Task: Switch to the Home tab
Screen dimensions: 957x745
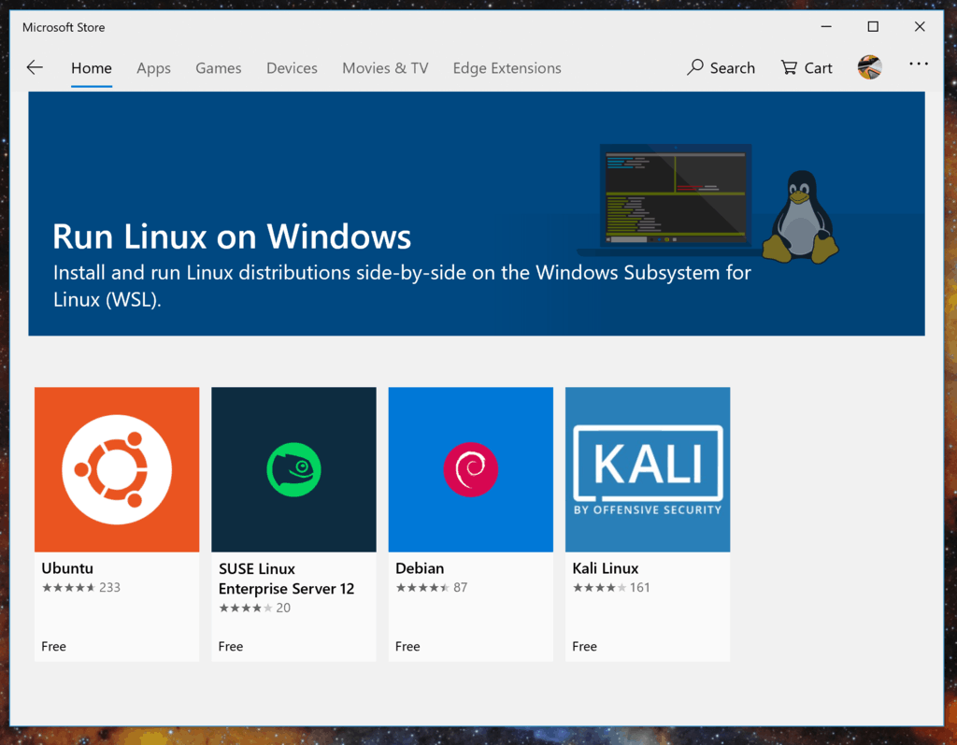Action: [92, 68]
